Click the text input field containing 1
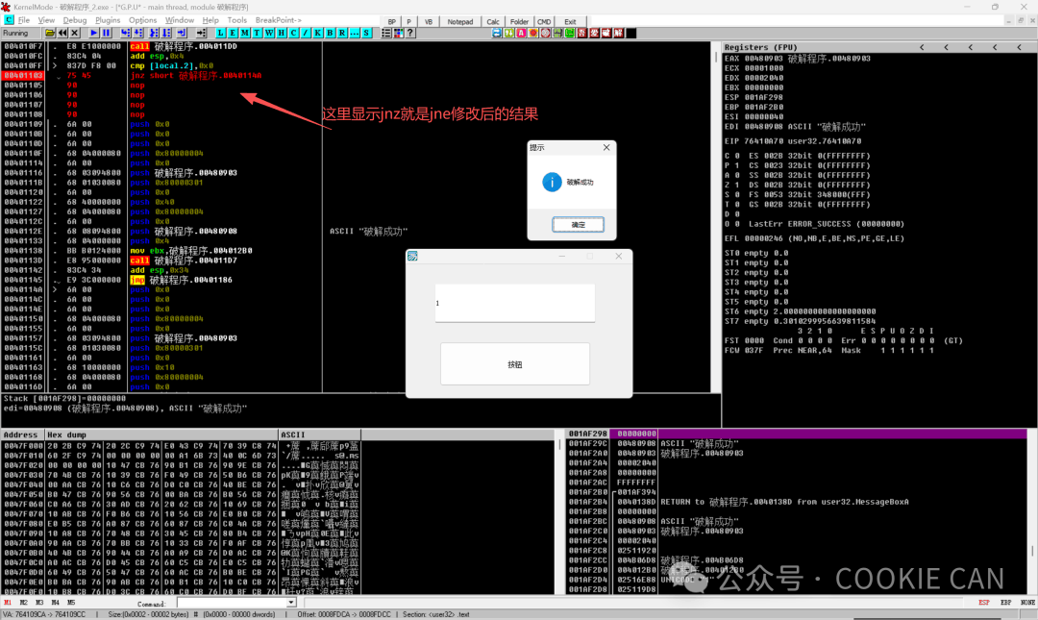Screen dimensions: 1038x620 click(x=515, y=304)
